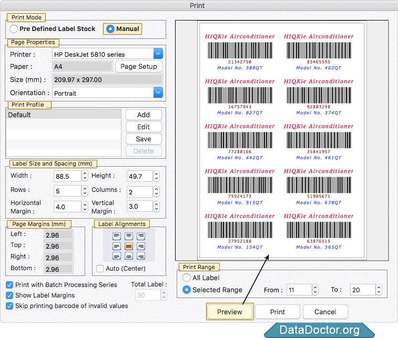The image size is (398, 338).
Task: Choose Manual print mode
Action: coord(110,29)
